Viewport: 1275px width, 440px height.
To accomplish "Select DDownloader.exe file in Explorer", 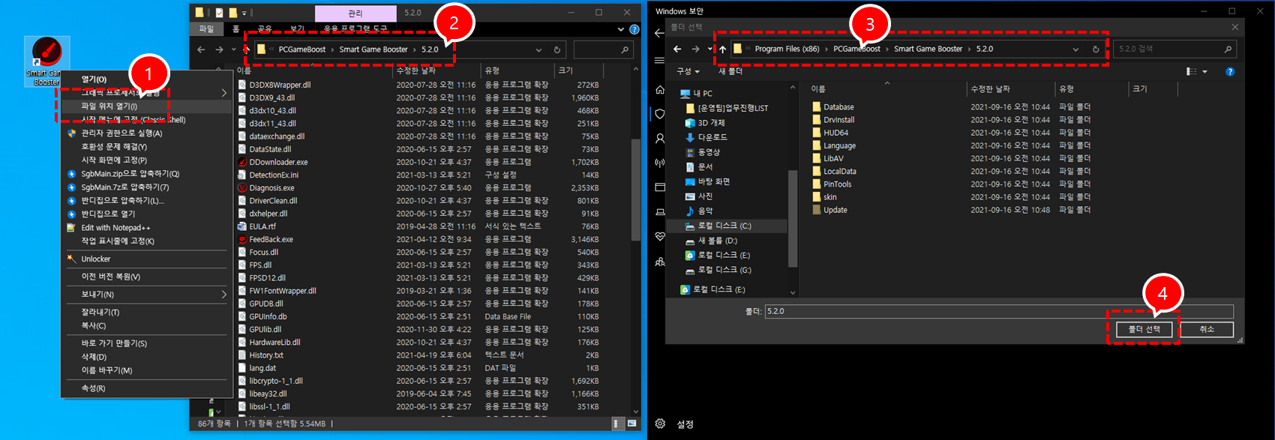I will pos(278,162).
